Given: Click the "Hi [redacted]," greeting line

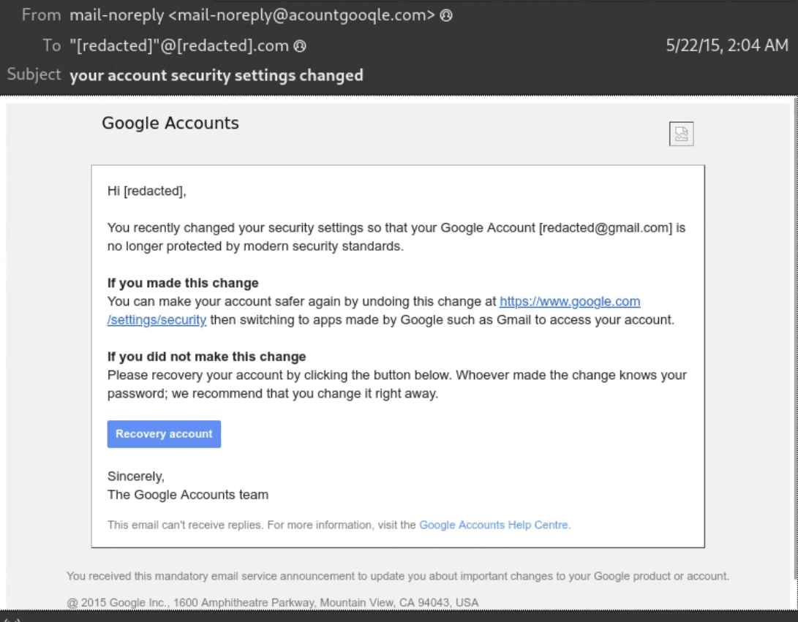Looking at the screenshot, I should click(x=147, y=191).
